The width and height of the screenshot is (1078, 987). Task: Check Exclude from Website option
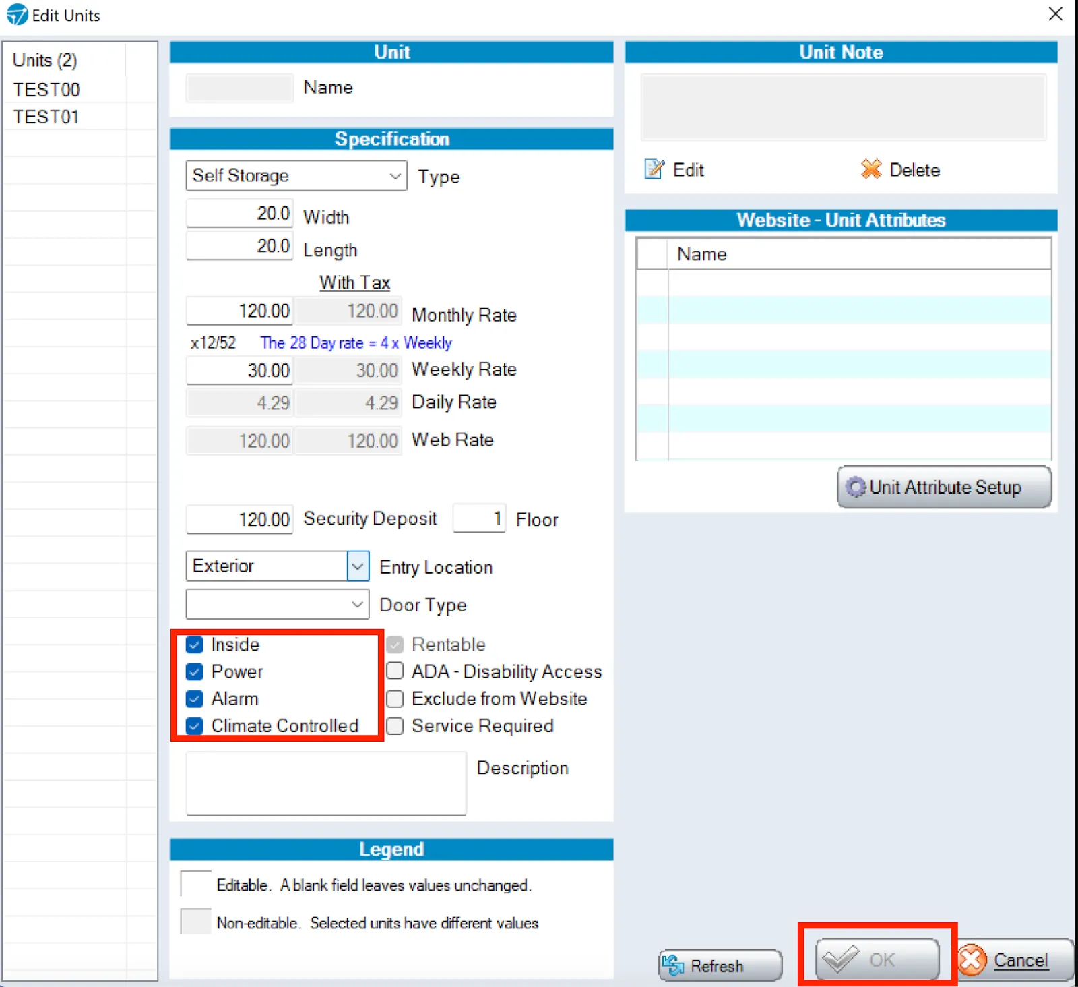click(395, 698)
